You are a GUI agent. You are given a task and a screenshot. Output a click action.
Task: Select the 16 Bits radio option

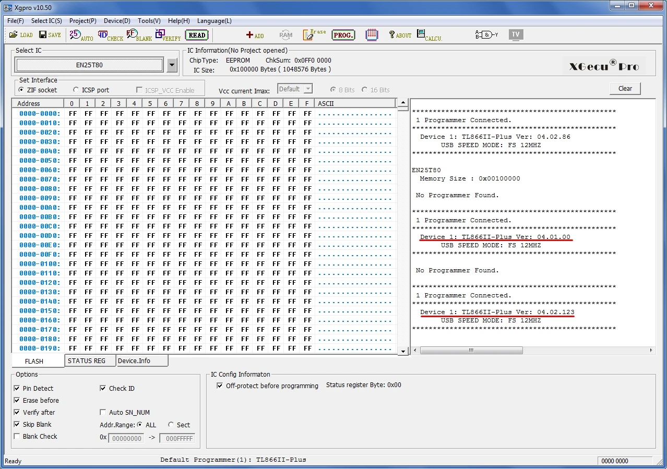click(x=375, y=90)
